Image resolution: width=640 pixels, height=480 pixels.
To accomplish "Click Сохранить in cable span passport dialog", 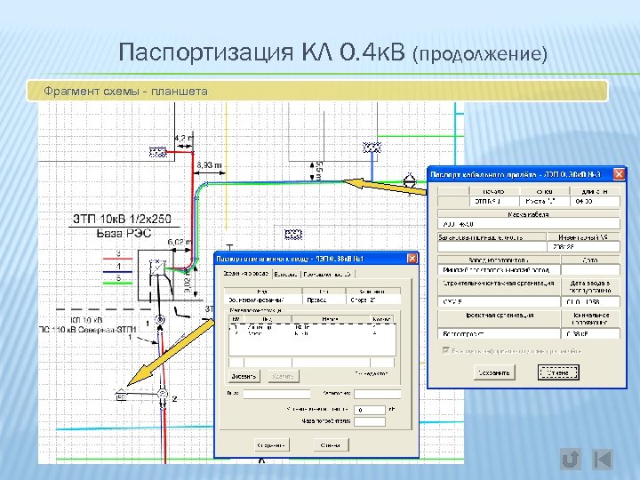I will (494, 372).
